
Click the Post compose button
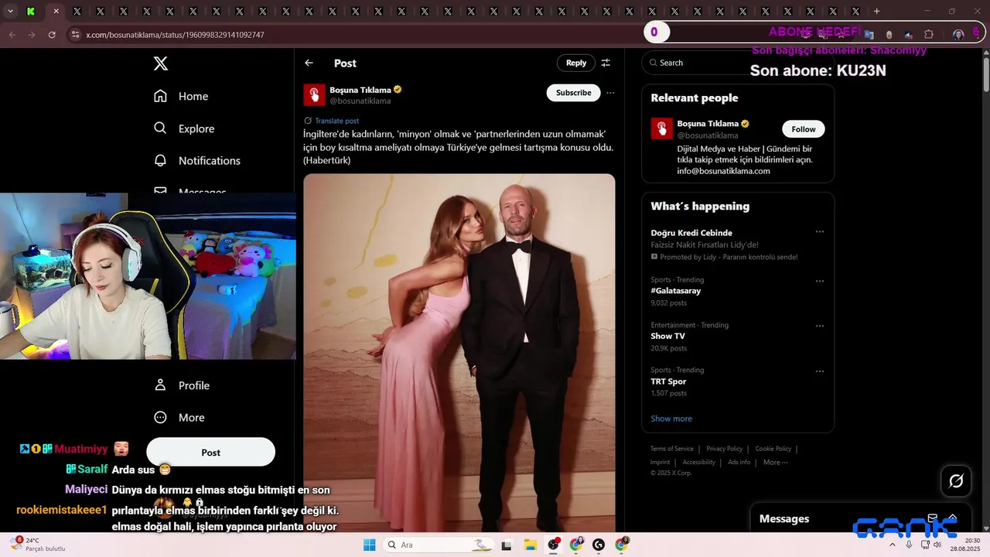[210, 453]
